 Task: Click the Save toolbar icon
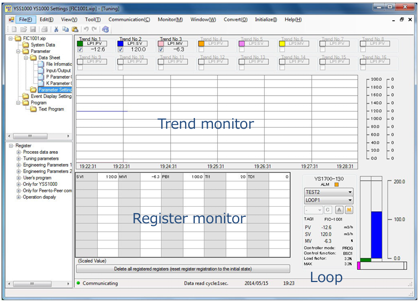tap(33, 29)
